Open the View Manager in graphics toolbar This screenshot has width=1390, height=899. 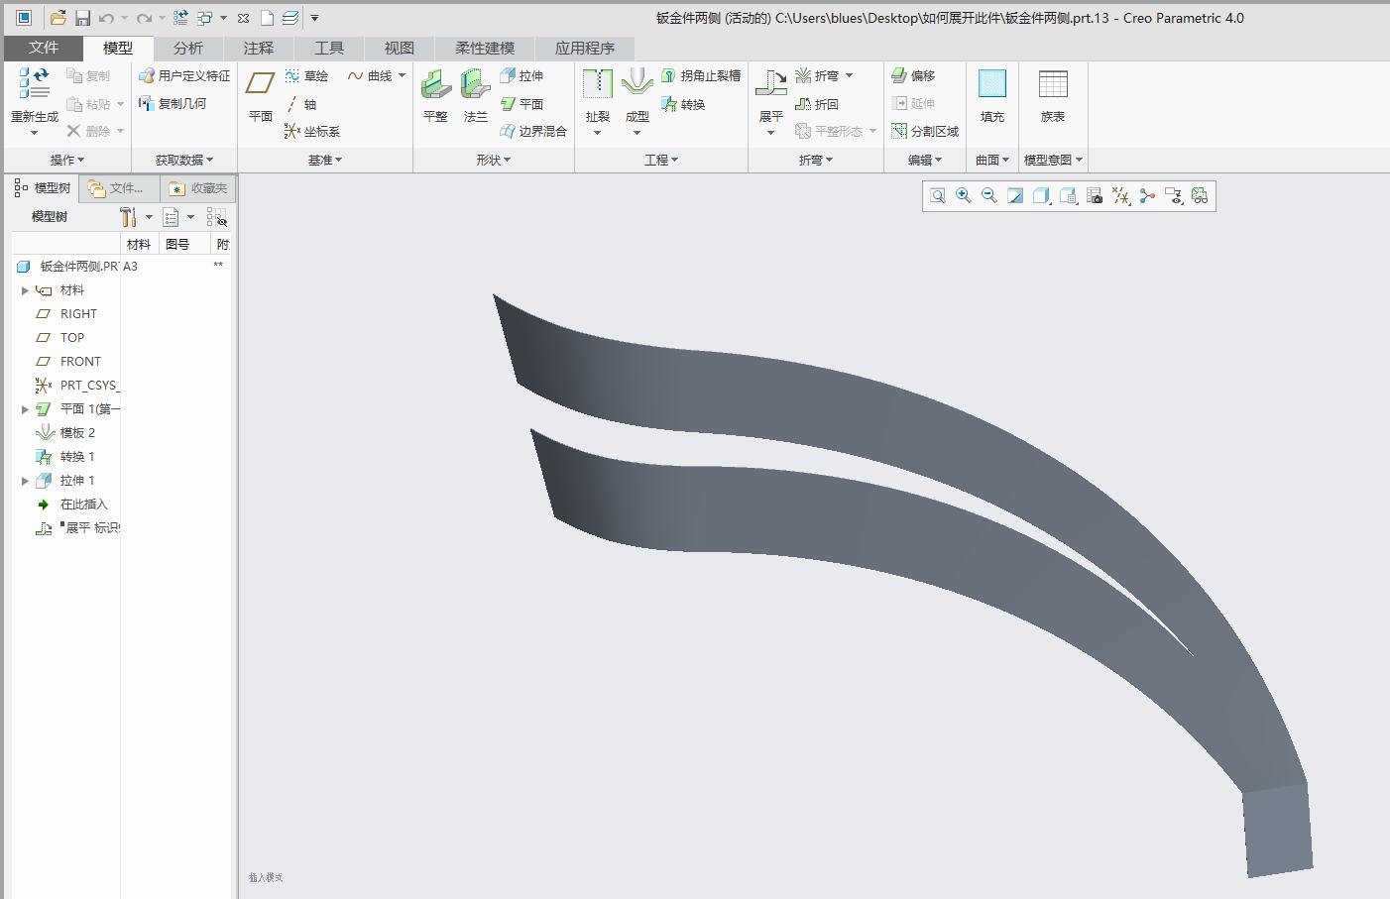[1095, 196]
